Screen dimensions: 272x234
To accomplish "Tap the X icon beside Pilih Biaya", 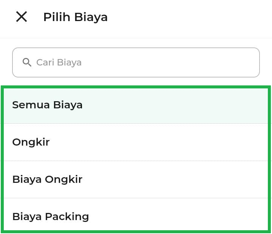I will (22, 17).
